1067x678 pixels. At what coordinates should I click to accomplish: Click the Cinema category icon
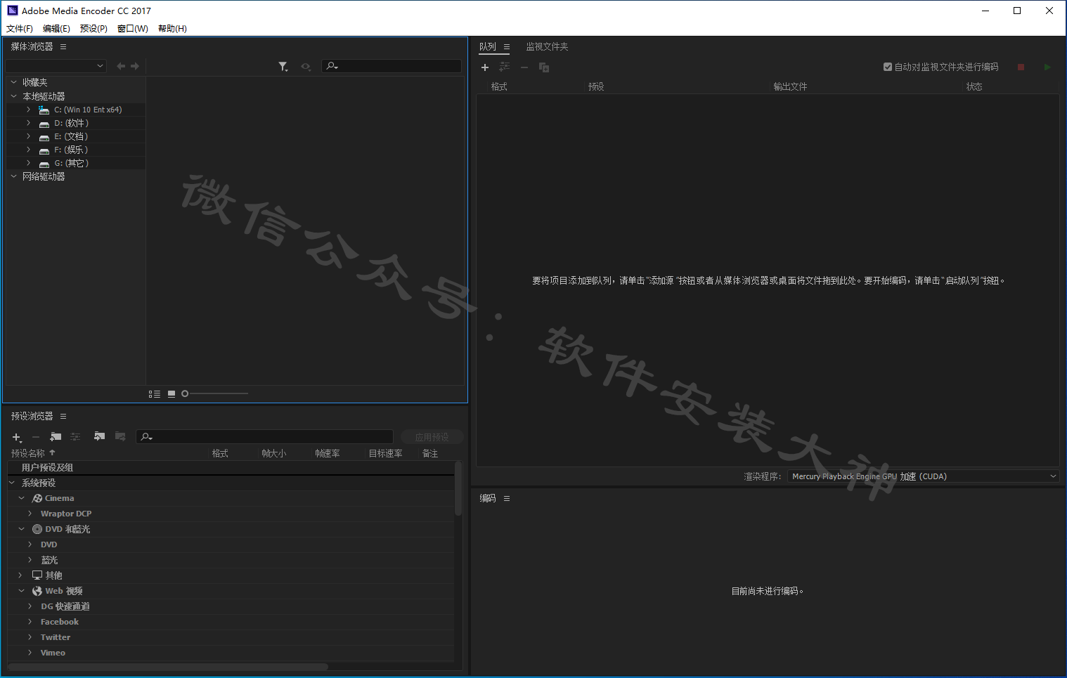(37, 498)
